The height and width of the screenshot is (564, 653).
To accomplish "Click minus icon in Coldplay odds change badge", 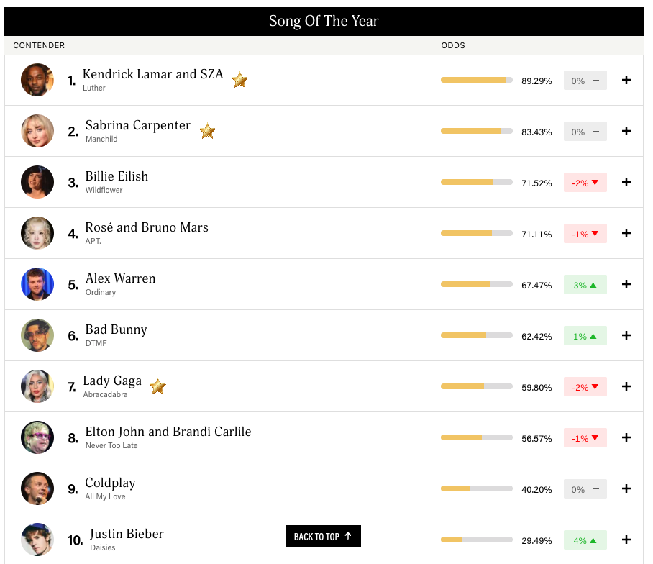I will (x=595, y=489).
